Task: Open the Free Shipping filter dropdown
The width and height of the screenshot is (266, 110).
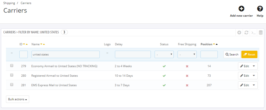Action: (x=187, y=54)
